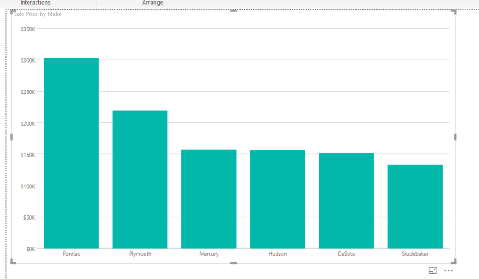Click the top-left corner resize handle

12,11
